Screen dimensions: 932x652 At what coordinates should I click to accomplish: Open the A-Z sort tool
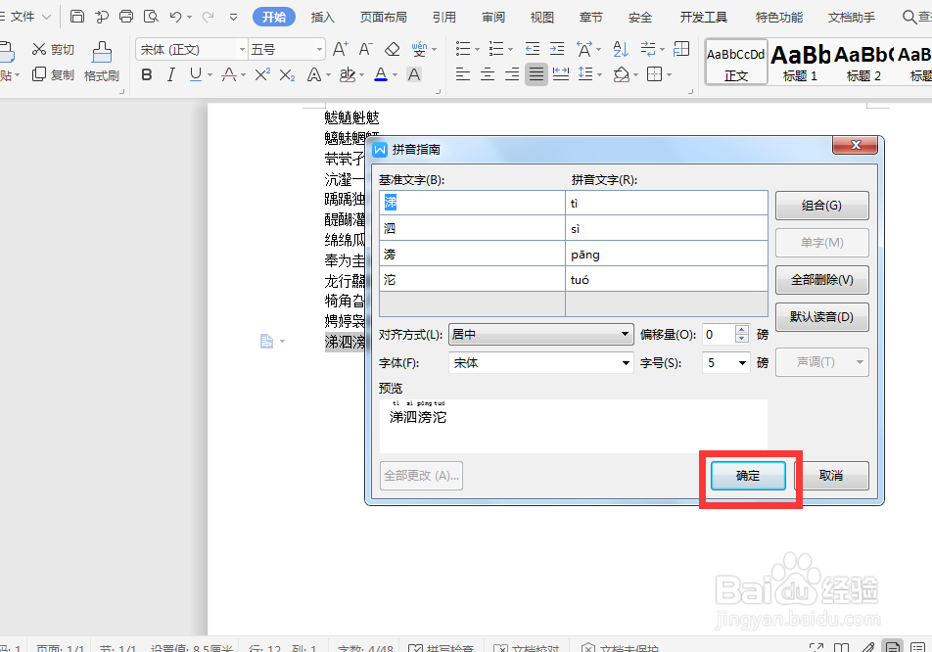click(x=620, y=49)
